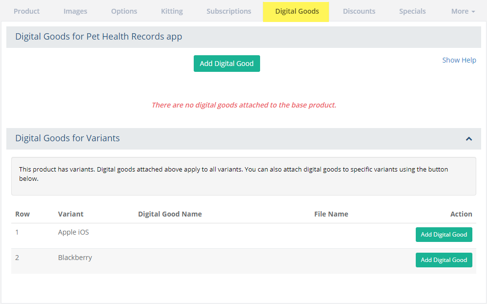Viewport: 487px width, 304px height.
Task: Select the Kitting tab
Action: pyautogui.click(x=172, y=11)
